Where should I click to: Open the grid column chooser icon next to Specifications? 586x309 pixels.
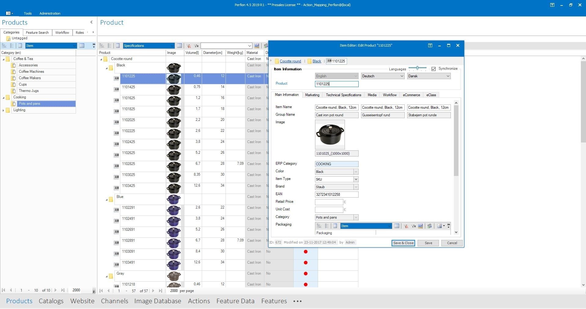(x=179, y=46)
